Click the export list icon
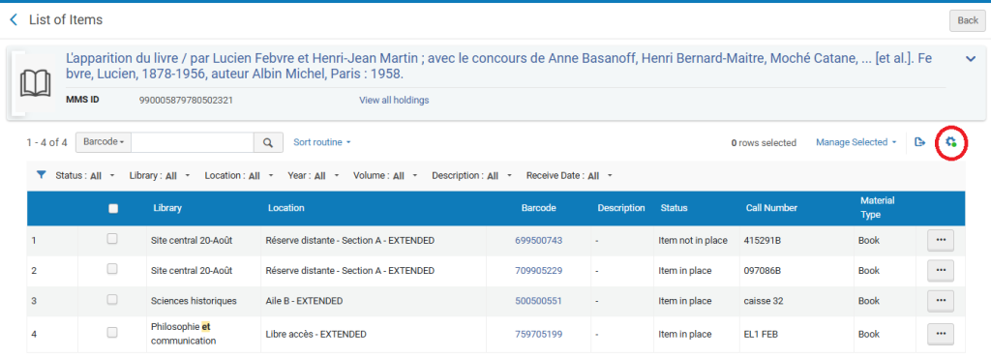The height and width of the screenshot is (358, 991). [919, 142]
